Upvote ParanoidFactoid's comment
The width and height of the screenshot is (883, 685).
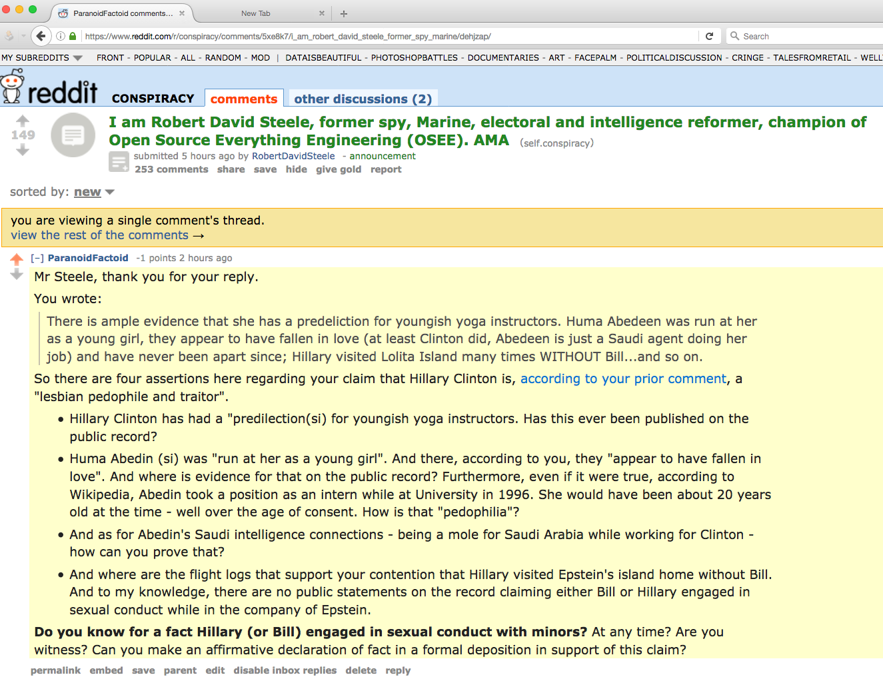click(x=17, y=259)
